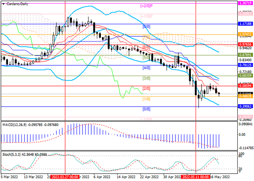
Task: Click the 0.58594 red price tag
Action: [246, 85]
